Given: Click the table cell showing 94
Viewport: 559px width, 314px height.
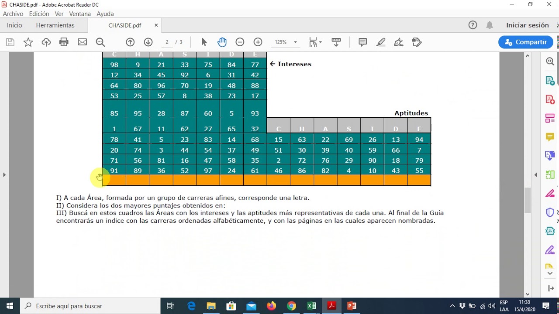Looking at the screenshot, I should pyautogui.click(x=419, y=140).
